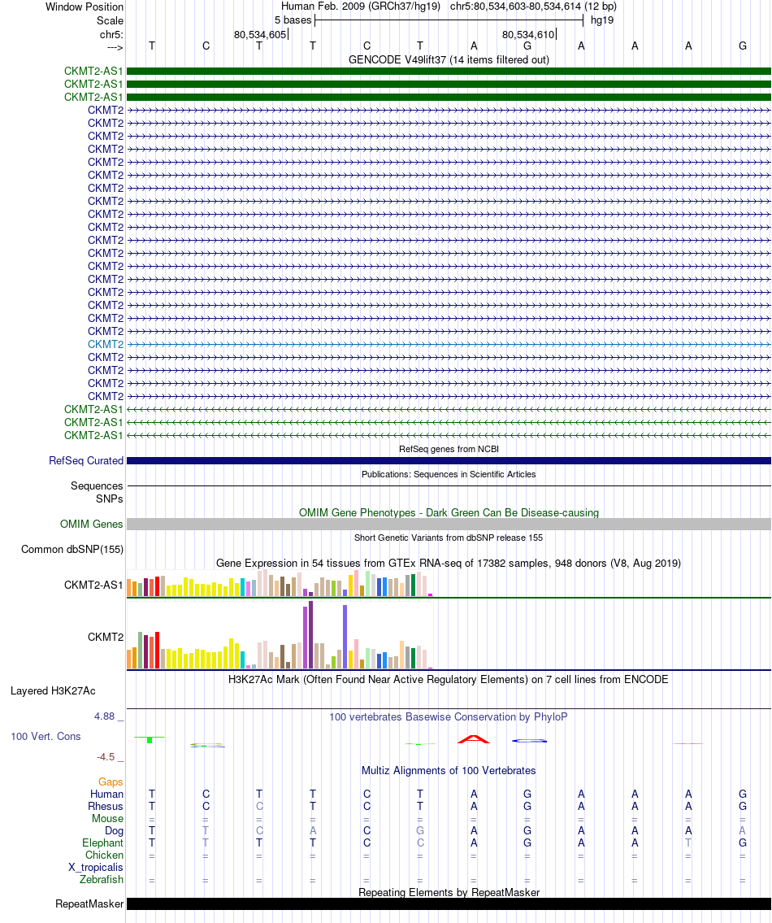Click the "Window Position" label
Image resolution: width=772 pixels, height=923 pixels.
click(85, 7)
